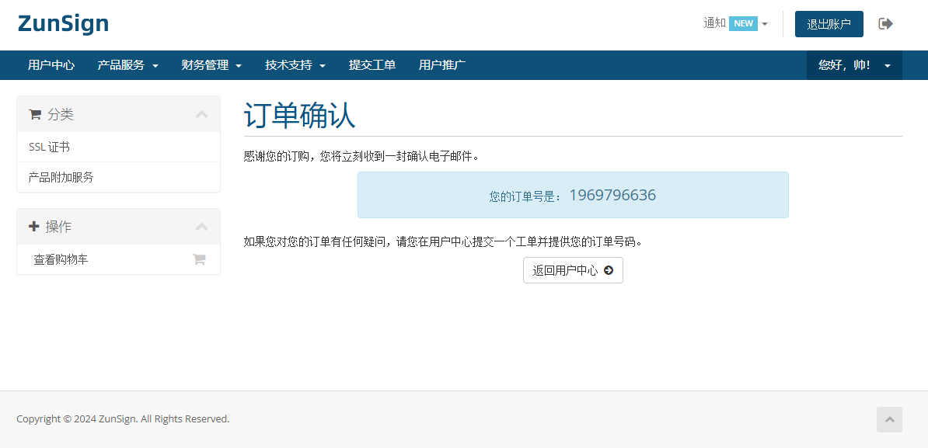928x448 pixels.
Task: Open the 通知 notifications dropdown
Action: click(736, 23)
